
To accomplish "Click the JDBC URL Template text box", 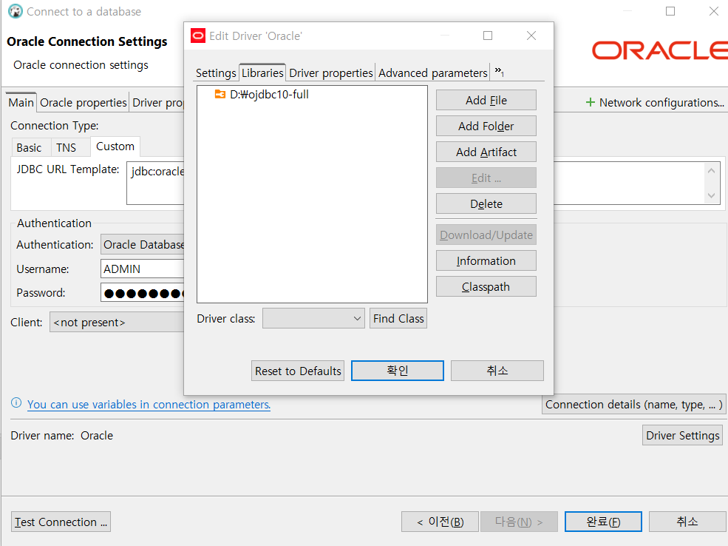I will 155,183.
